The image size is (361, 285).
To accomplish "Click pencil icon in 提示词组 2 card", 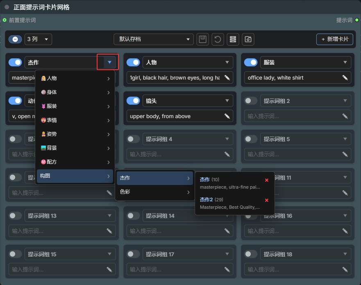I will pyautogui.click(x=345, y=116).
